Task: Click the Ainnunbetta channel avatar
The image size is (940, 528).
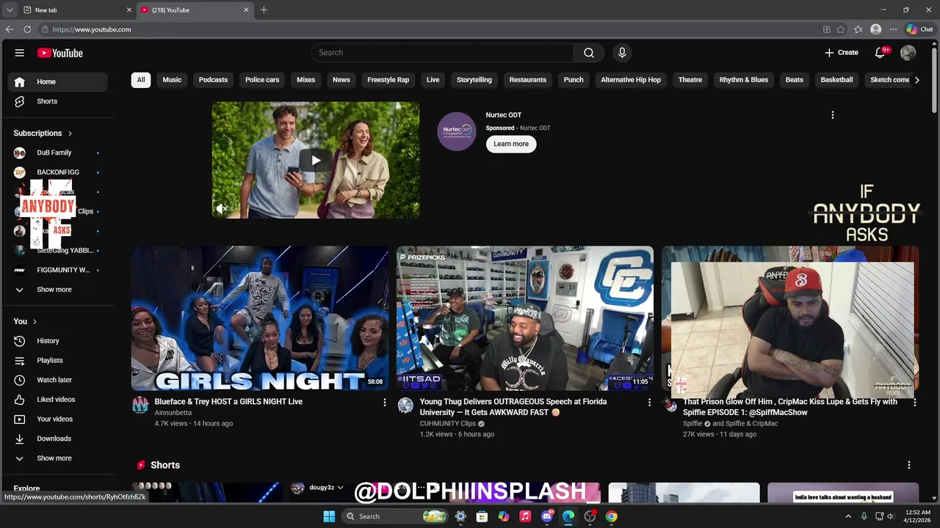Action: [140, 406]
